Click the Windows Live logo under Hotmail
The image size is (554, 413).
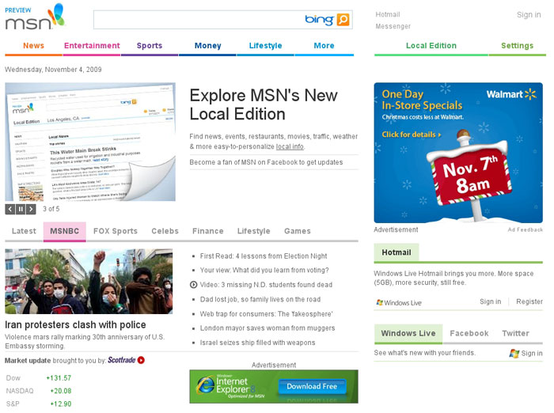399,303
